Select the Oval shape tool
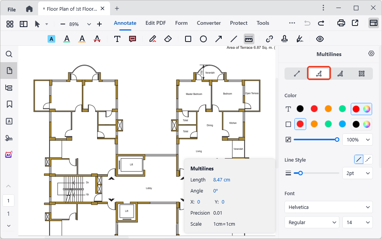Image resolution: width=382 pixels, height=239 pixels. 203,39
